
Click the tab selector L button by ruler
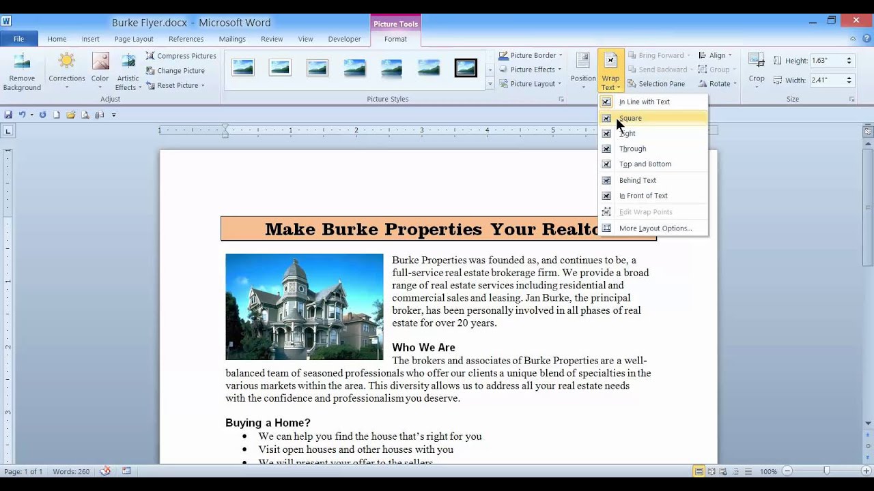tap(8, 130)
